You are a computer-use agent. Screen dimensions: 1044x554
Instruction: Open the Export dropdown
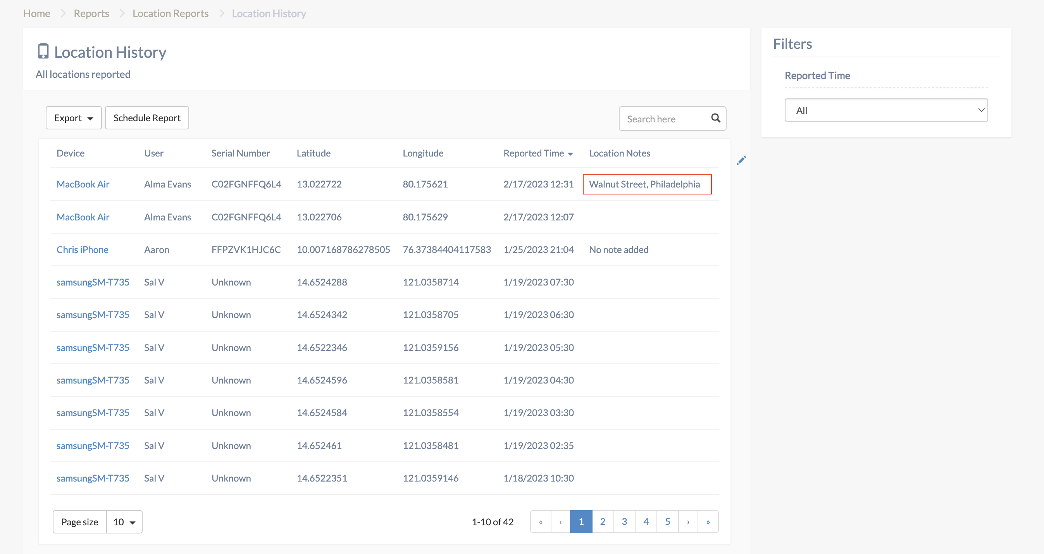point(74,118)
